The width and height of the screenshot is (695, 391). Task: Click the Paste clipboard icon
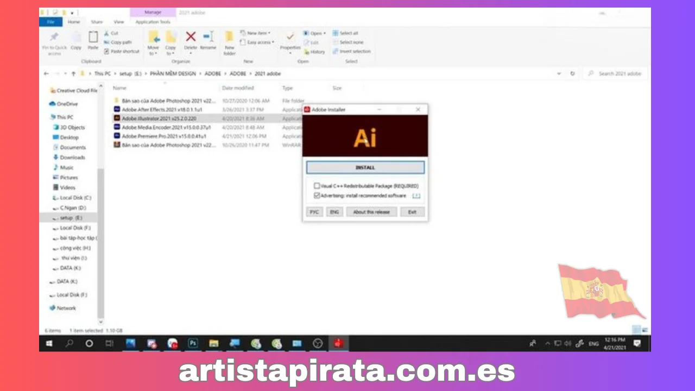(93, 37)
